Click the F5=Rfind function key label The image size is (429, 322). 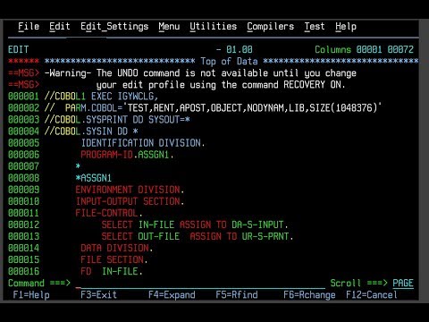coord(237,295)
